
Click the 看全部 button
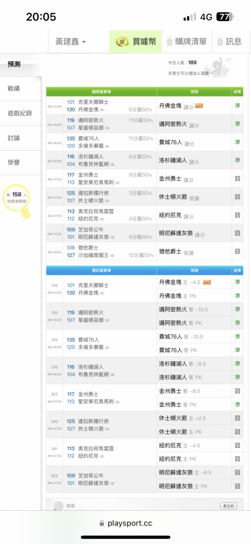point(229,506)
